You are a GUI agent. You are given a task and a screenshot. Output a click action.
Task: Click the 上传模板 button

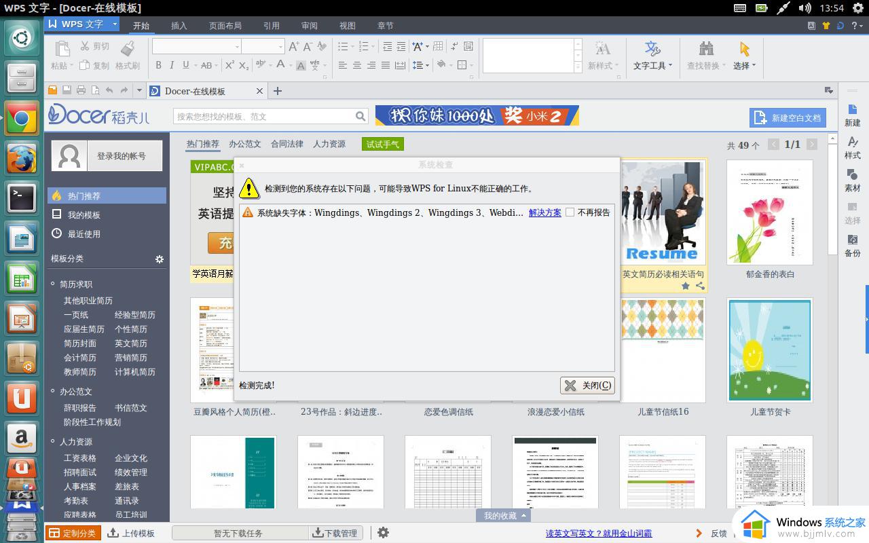point(131,533)
